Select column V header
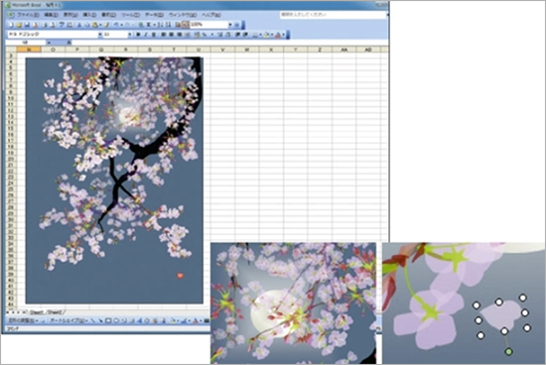Screen dimensions: 546x365 [222, 50]
